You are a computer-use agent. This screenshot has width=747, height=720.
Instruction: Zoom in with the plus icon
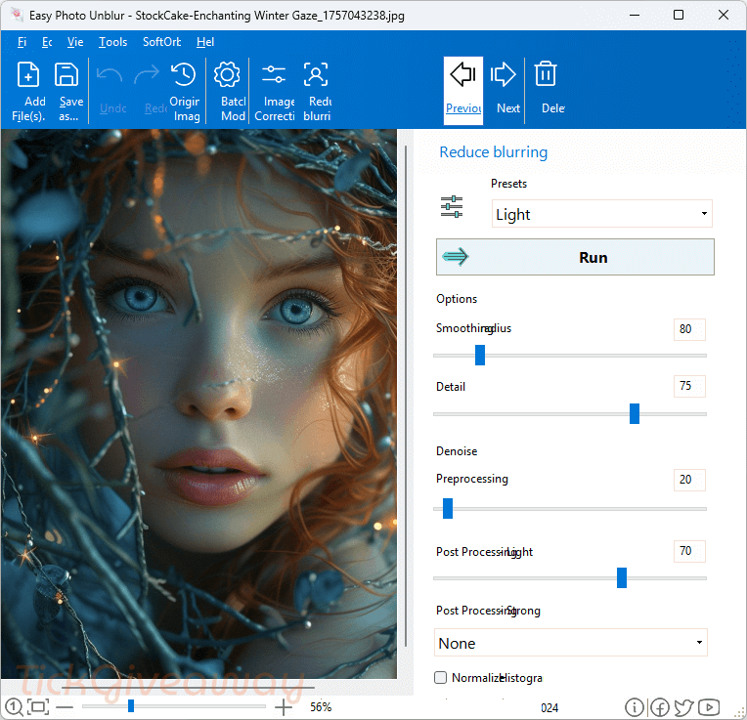point(284,707)
